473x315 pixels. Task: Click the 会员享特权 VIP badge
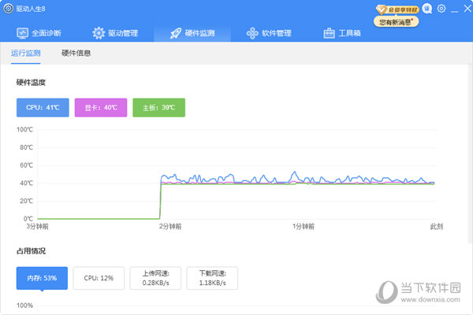(x=397, y=9)
